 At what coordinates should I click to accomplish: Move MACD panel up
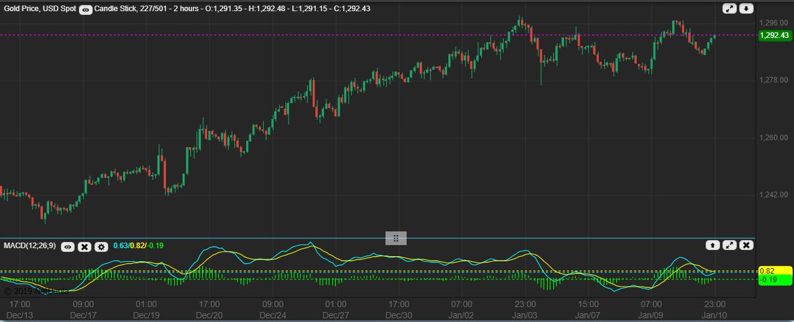tap(713, 245)
